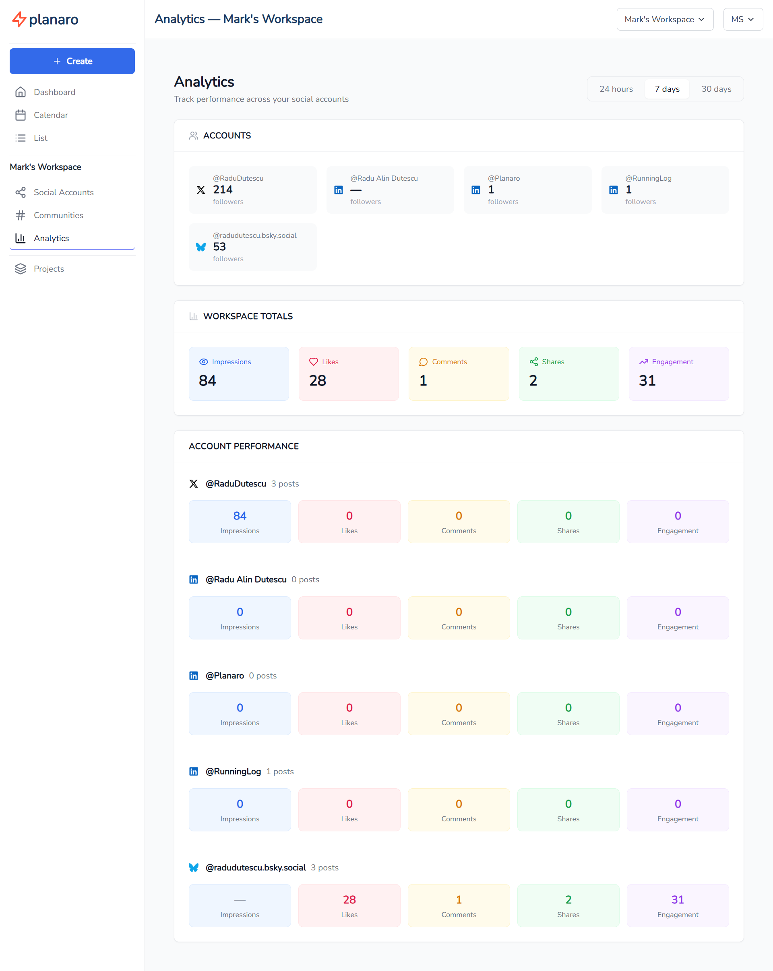Select the 24 hours time range
The width and height of the screenshot is (773, 971).
(x=616, y=89)
